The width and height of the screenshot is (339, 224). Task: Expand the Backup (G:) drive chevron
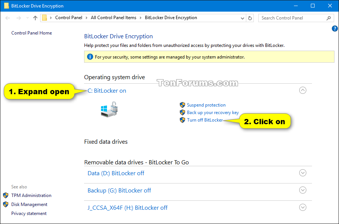303,190
